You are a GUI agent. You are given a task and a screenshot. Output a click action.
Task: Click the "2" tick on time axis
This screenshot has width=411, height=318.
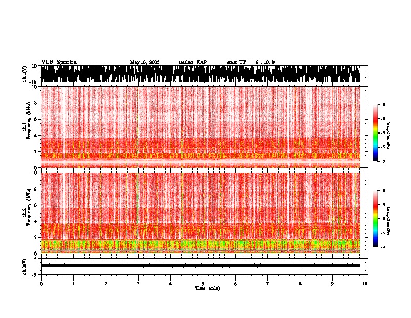coord(106,284)
